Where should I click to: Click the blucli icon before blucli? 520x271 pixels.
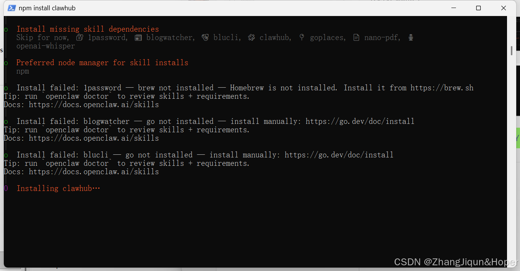point(205,37)
